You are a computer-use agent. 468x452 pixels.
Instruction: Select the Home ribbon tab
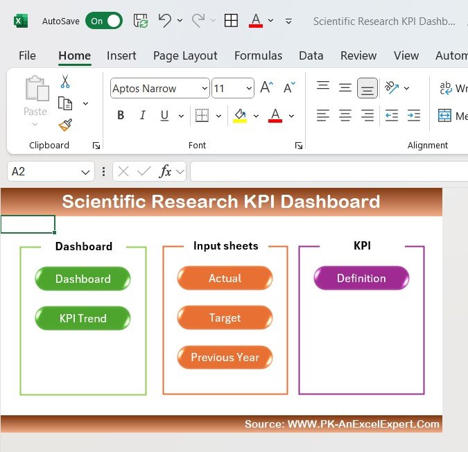point(75,55)
